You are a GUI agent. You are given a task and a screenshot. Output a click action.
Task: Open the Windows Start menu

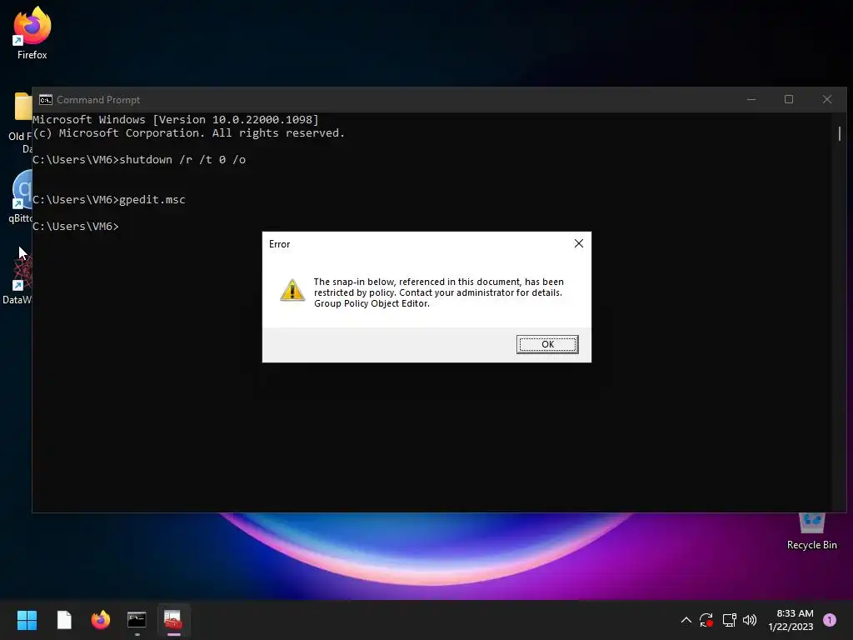(27, 619)
